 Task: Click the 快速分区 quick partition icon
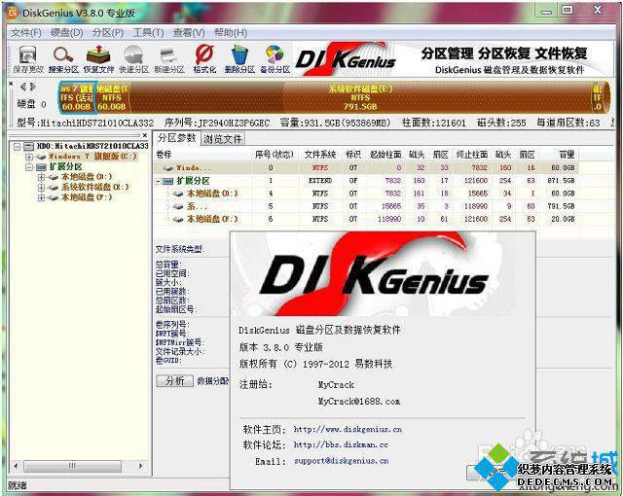[x=134, y=59]
